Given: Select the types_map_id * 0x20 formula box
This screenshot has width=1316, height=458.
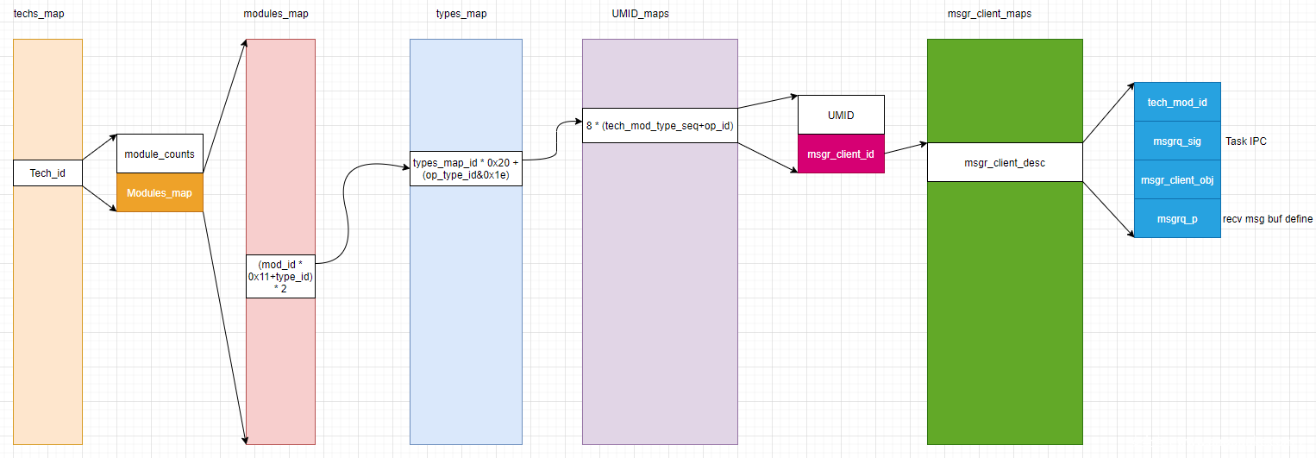Looking at the screenshot, I should (466, 169).
